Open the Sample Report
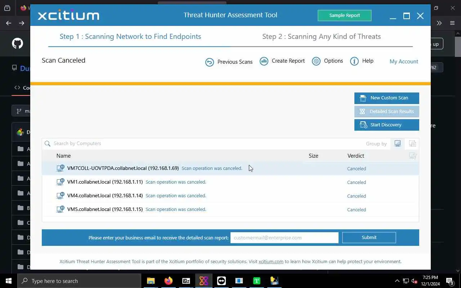Image resolution: width=461 pixels, height=288 pixels. [x=344, y=15]
